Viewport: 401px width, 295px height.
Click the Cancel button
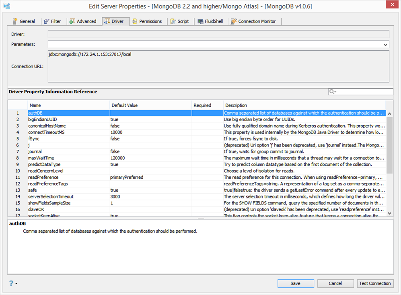coord(335,283)
